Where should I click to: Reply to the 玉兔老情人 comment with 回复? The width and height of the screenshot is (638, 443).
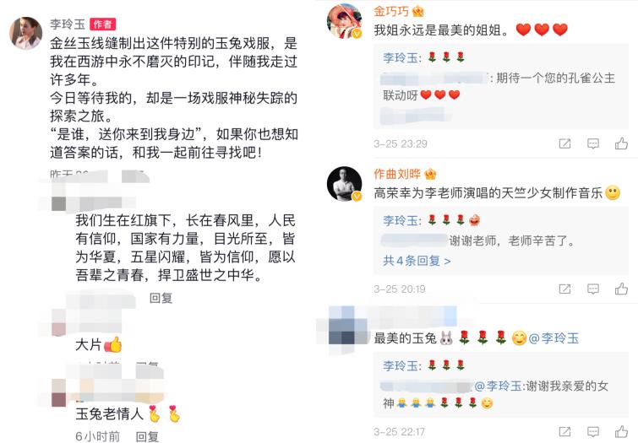(x=147, y=436)
